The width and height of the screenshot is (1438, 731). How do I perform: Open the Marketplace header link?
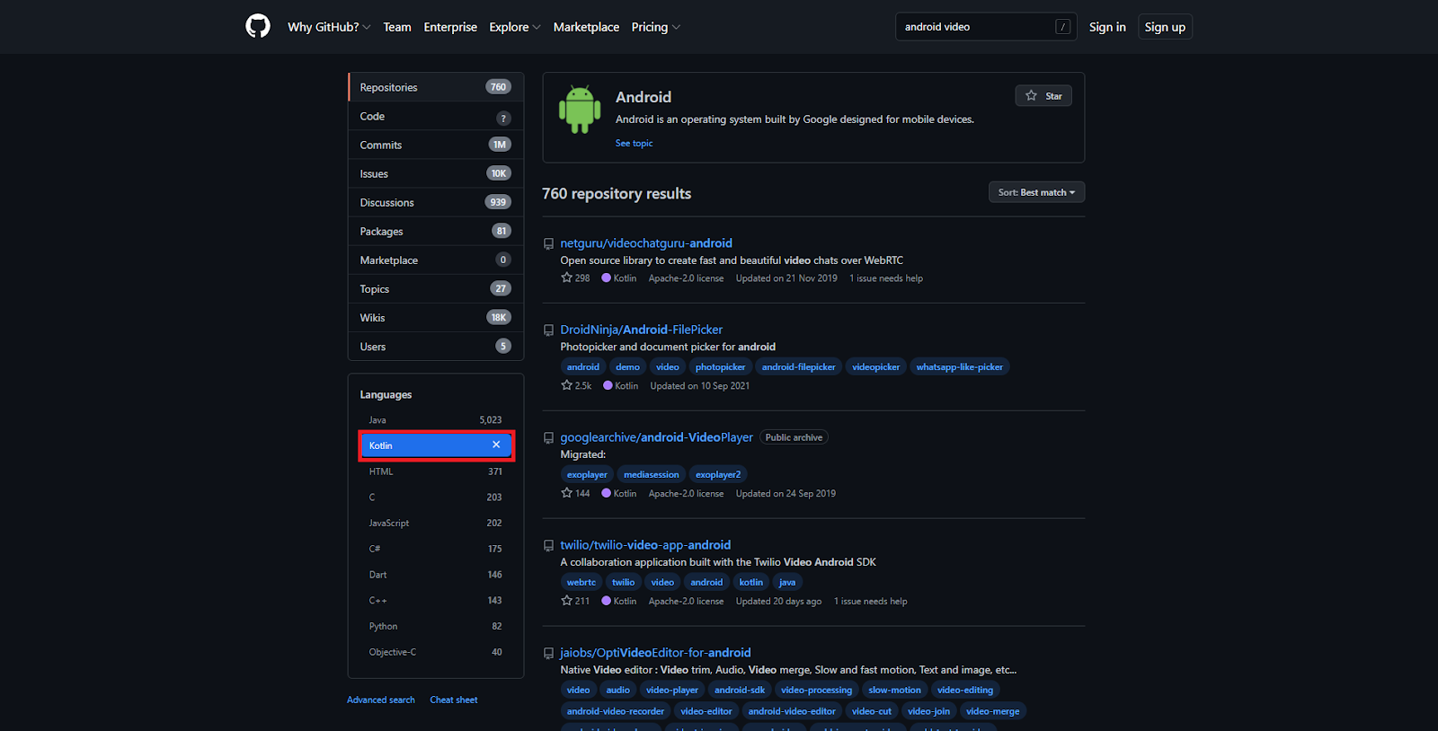pos(586,27)
